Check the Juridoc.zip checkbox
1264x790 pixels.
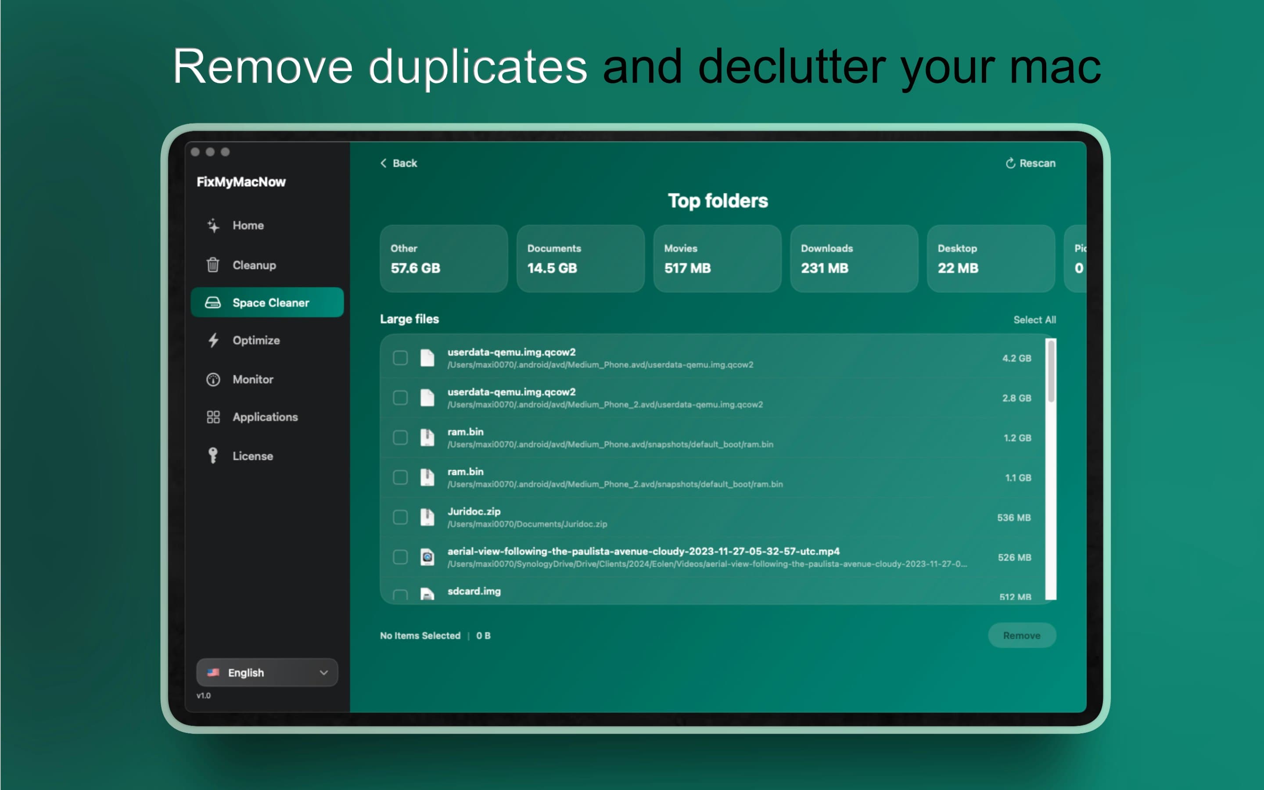point(401,517)
